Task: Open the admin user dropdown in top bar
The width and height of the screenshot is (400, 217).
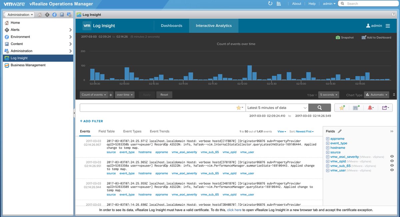Action: pyautogui.click(x=330, y=4)
